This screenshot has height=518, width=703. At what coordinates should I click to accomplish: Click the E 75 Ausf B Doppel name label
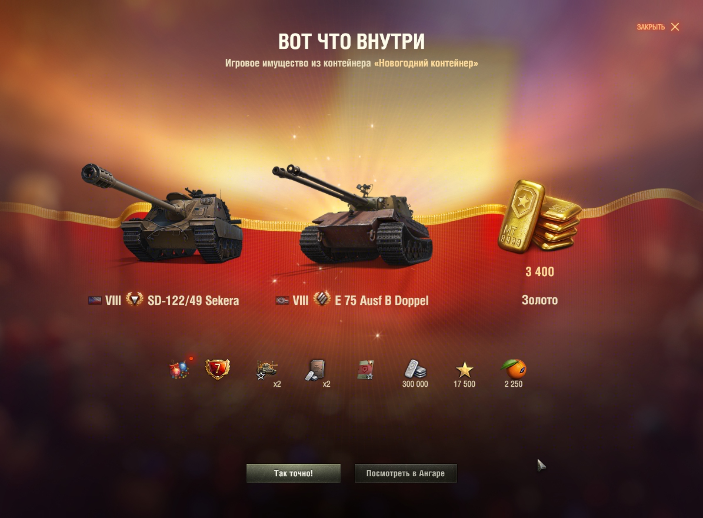(x=382, y=300)
